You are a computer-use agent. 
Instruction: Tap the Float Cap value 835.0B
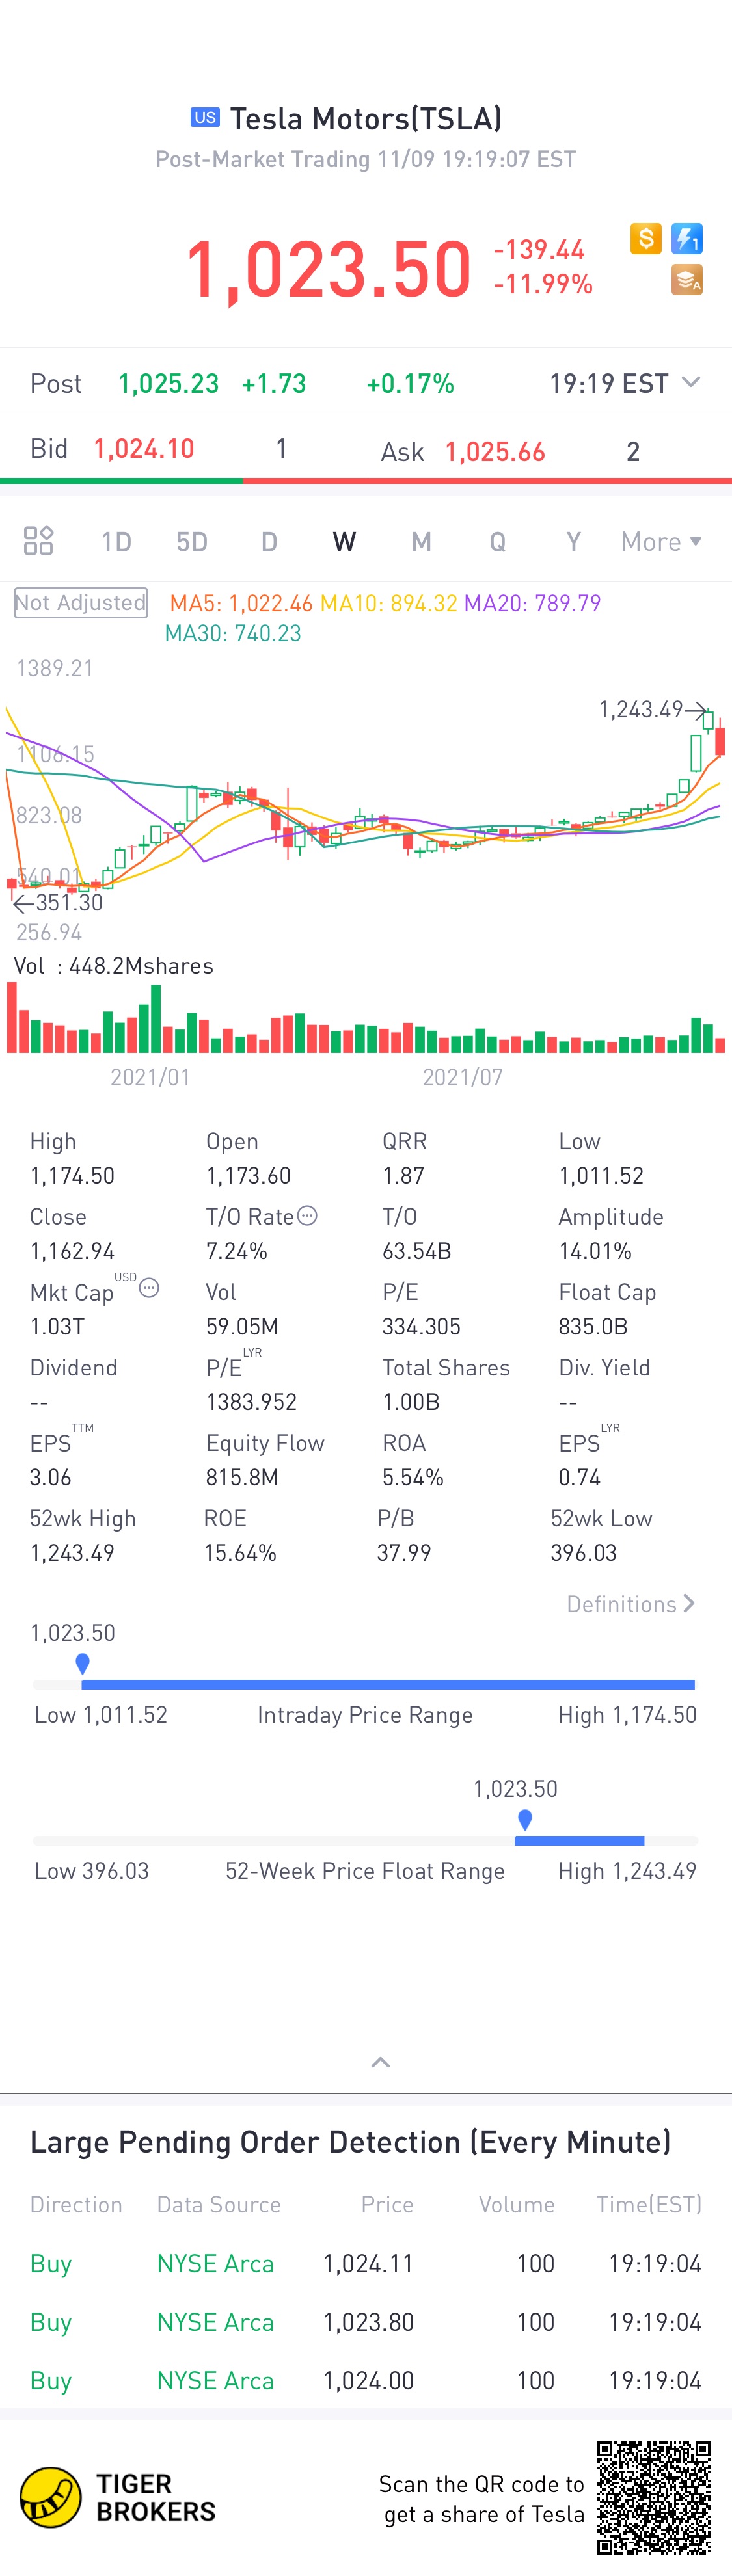592,1326
